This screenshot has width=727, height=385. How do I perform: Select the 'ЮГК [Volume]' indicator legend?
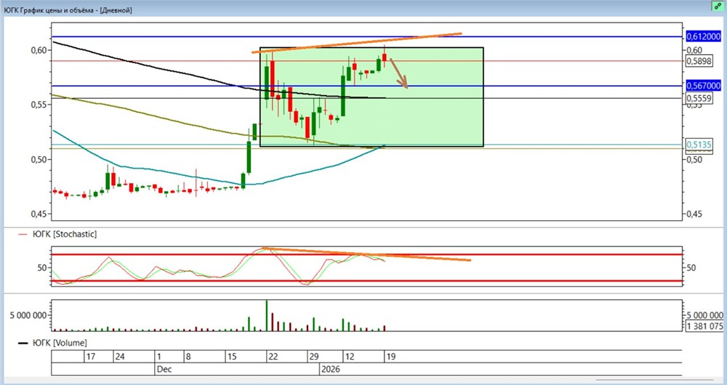pos(60,343)
